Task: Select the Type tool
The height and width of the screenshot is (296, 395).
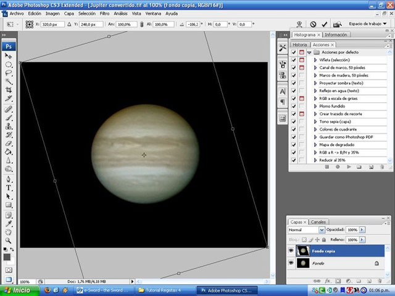Action: click(x=8, y=187)
